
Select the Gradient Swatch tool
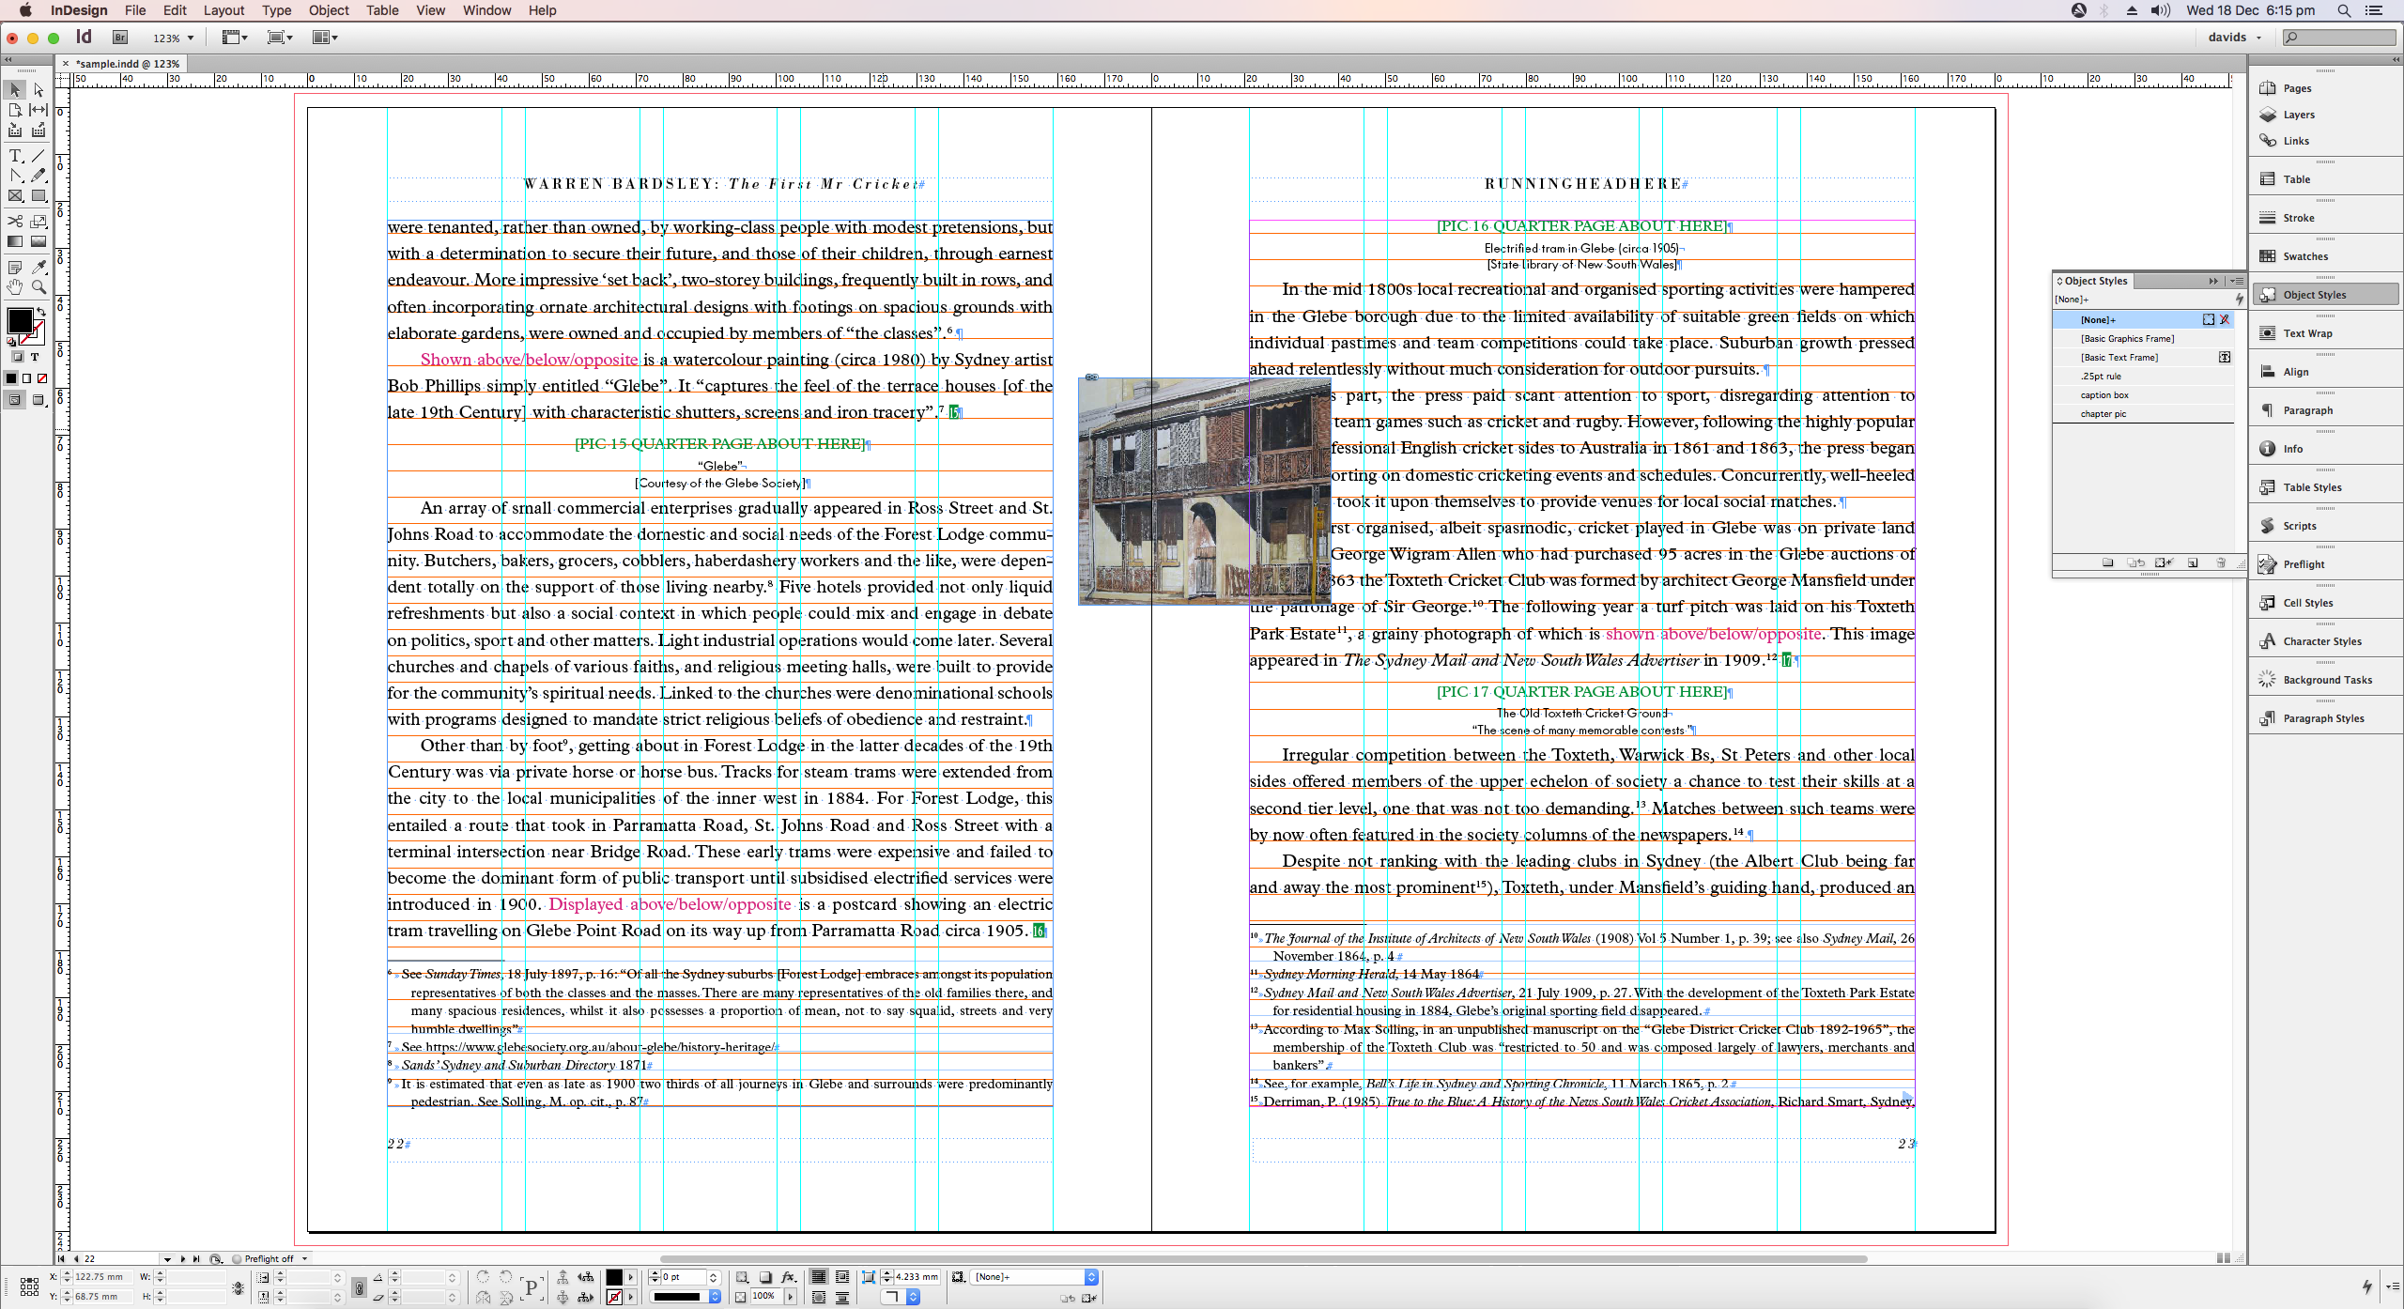click(x=15, y=241)
